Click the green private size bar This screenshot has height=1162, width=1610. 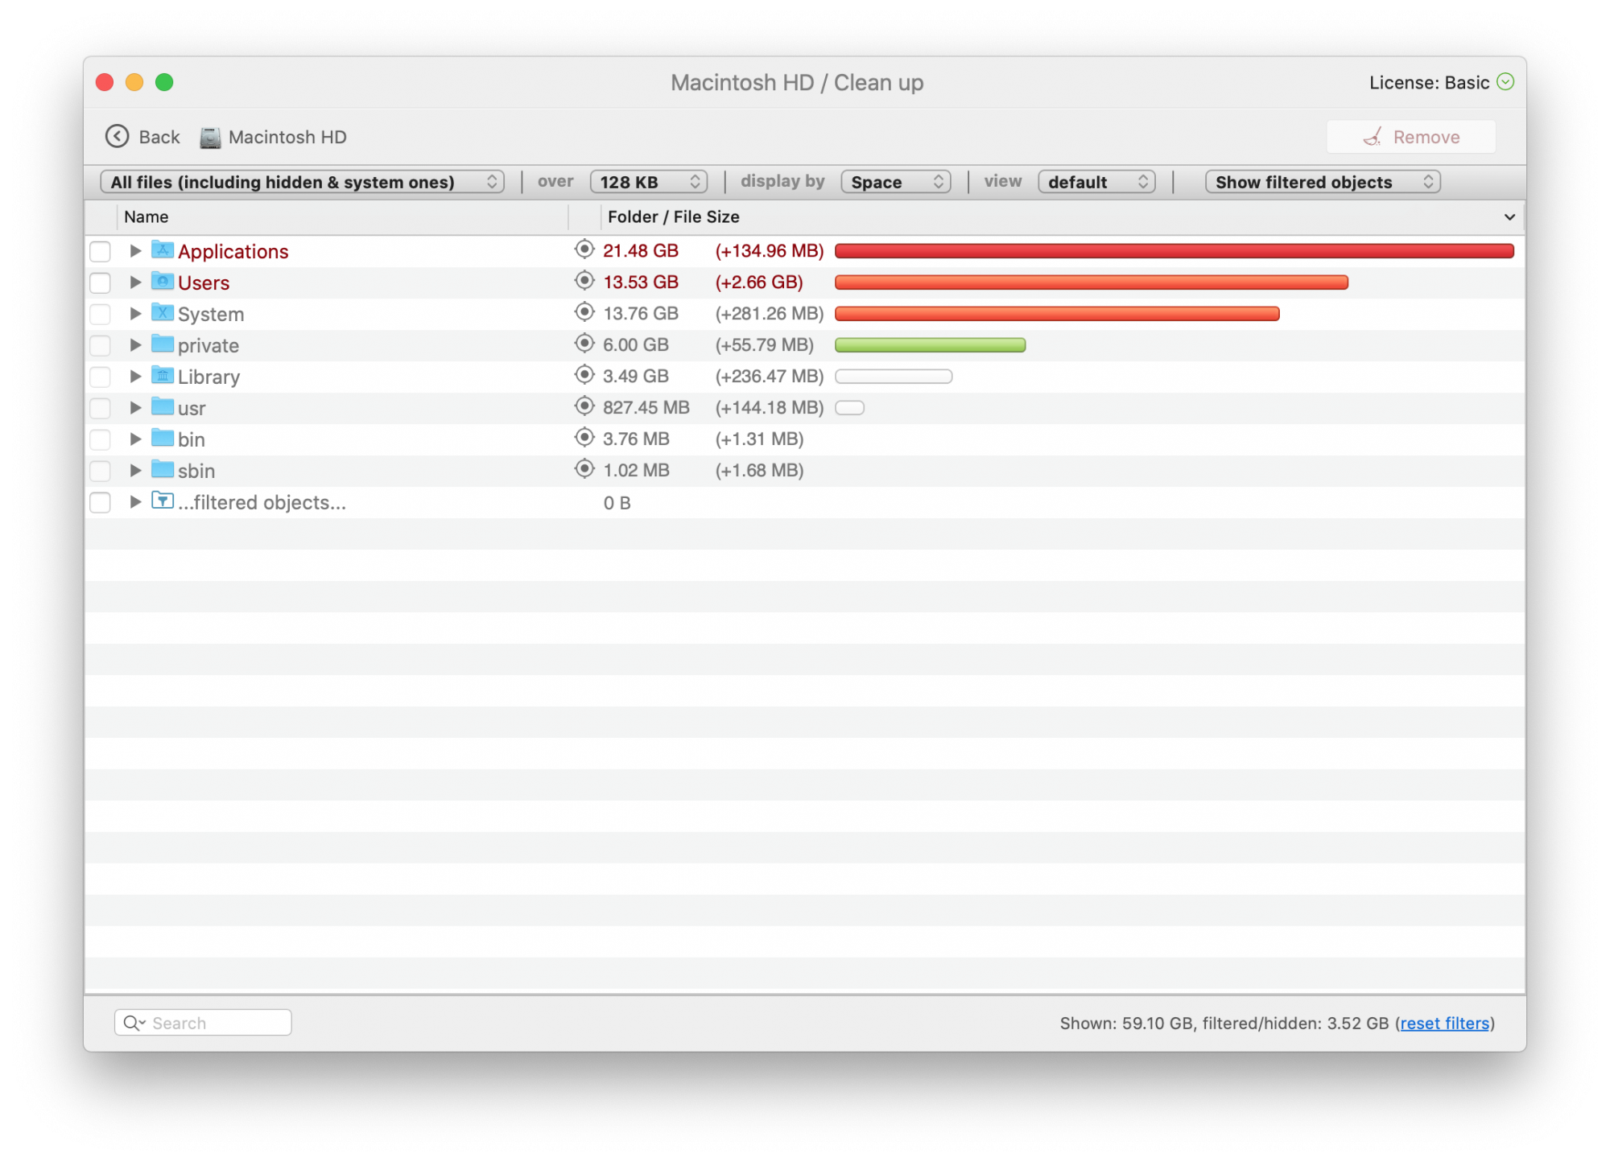930,345
